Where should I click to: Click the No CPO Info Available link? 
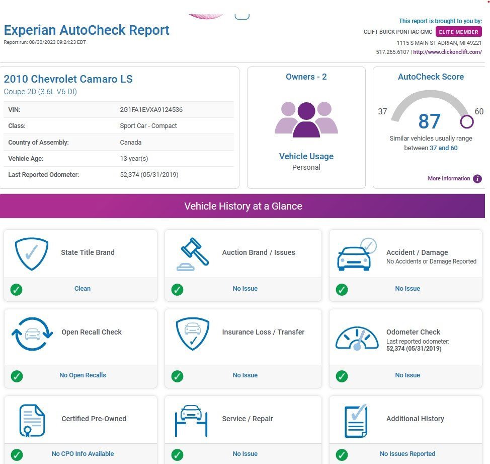tap(83, 454)
